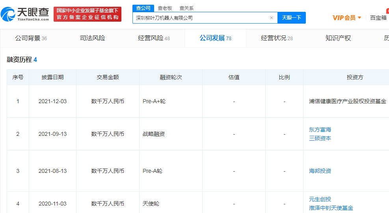Open investor link 元生创投
Screen dimensions: 389x213
tap(320, 199)
